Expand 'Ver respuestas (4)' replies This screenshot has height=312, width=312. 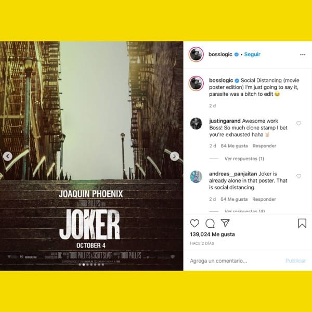pos(244,211)
